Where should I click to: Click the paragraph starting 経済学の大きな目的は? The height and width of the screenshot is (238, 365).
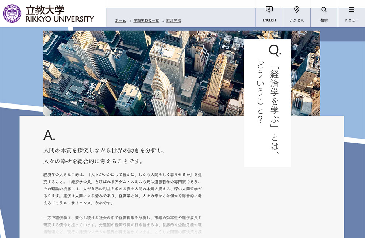(123, 189)
